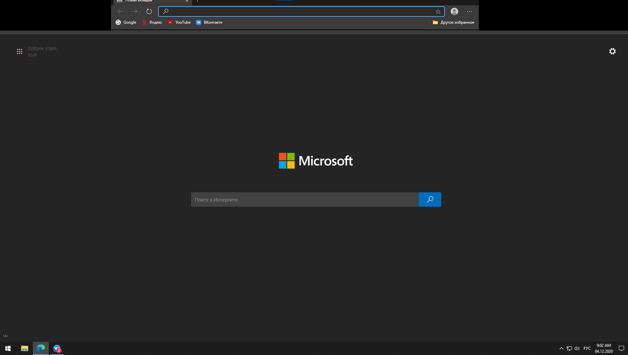Open File Explorer from the taskbar
The image size is (628, 355).
[25, 348]
